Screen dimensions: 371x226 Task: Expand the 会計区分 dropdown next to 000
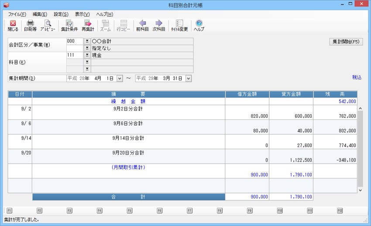86,41
